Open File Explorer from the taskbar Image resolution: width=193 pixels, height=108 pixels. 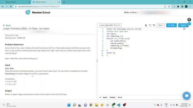tap(96, 105)
